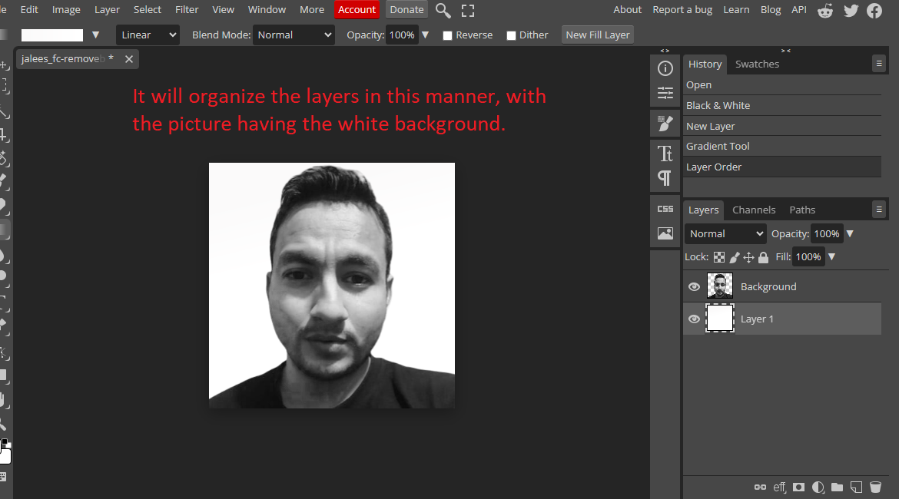Viewport: 899px width, 499px height.
Task: Expand the layer blend mode Normal dropdown
Action: [726, 233]
